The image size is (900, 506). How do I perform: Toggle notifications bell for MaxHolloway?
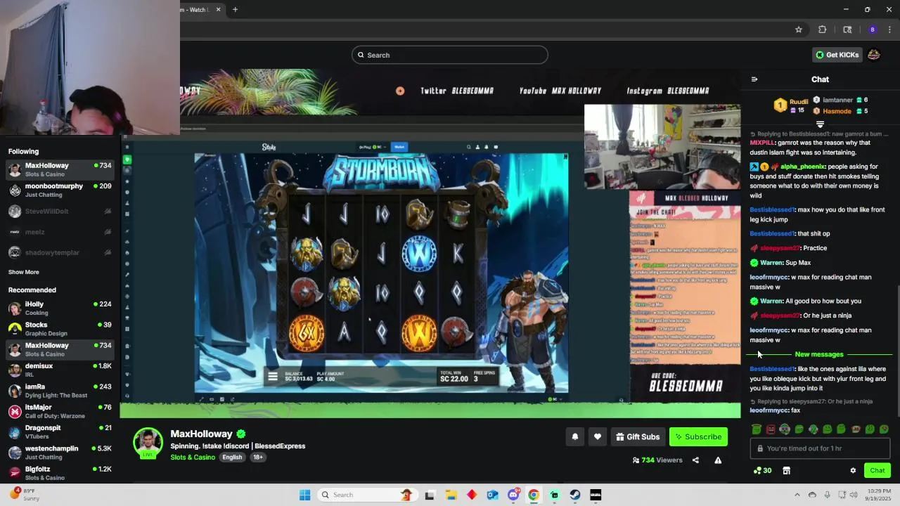click(575, 436)
